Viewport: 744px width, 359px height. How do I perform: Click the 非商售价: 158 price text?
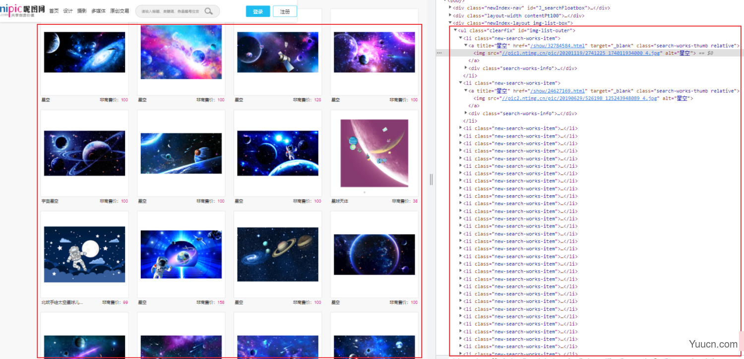[x=210, y=302]
